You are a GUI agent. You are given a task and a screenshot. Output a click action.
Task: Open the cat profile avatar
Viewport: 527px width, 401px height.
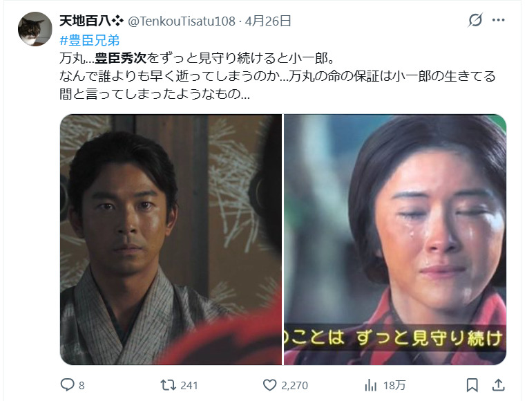click(x=35, y=29)
